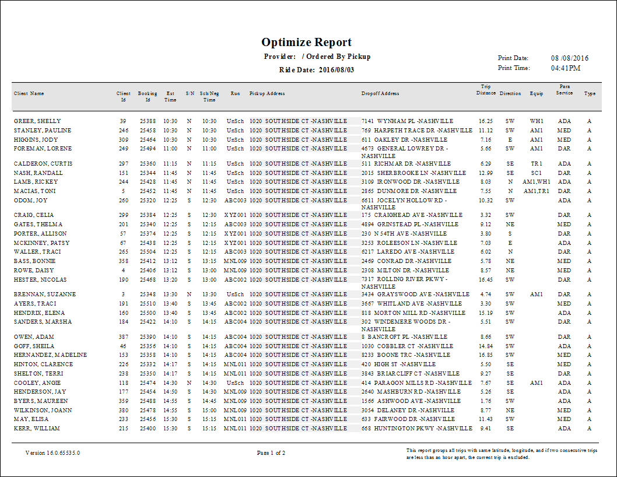Select the Trip Distance column header

pos(485,93)
